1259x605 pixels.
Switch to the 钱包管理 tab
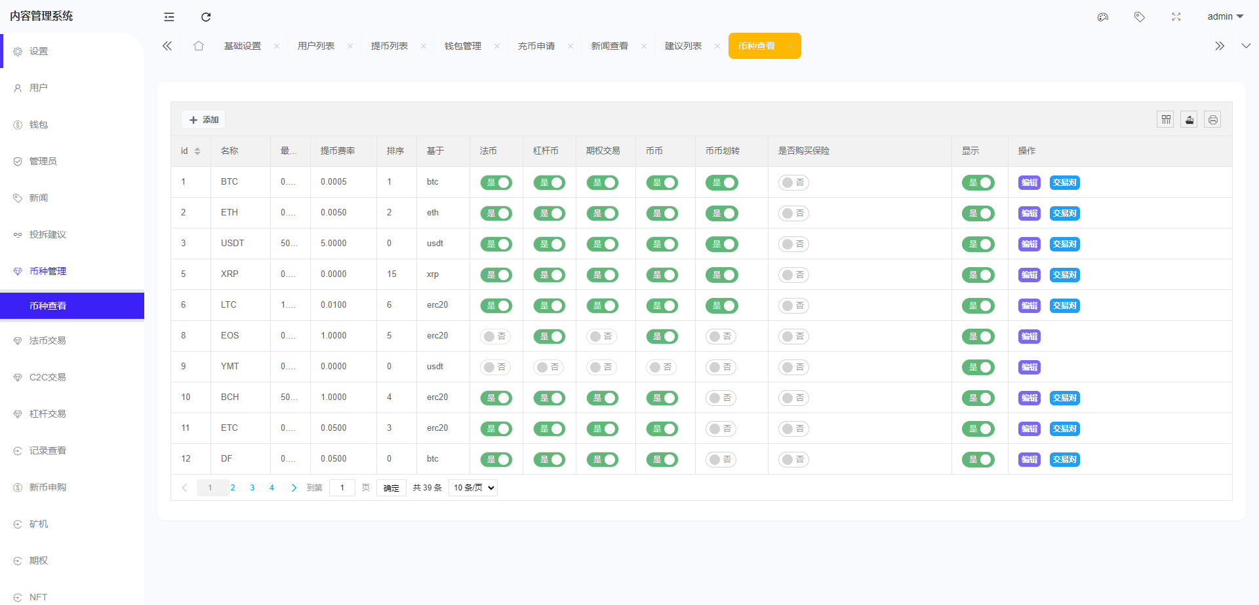pyautogui.click(x=463, y=46)
